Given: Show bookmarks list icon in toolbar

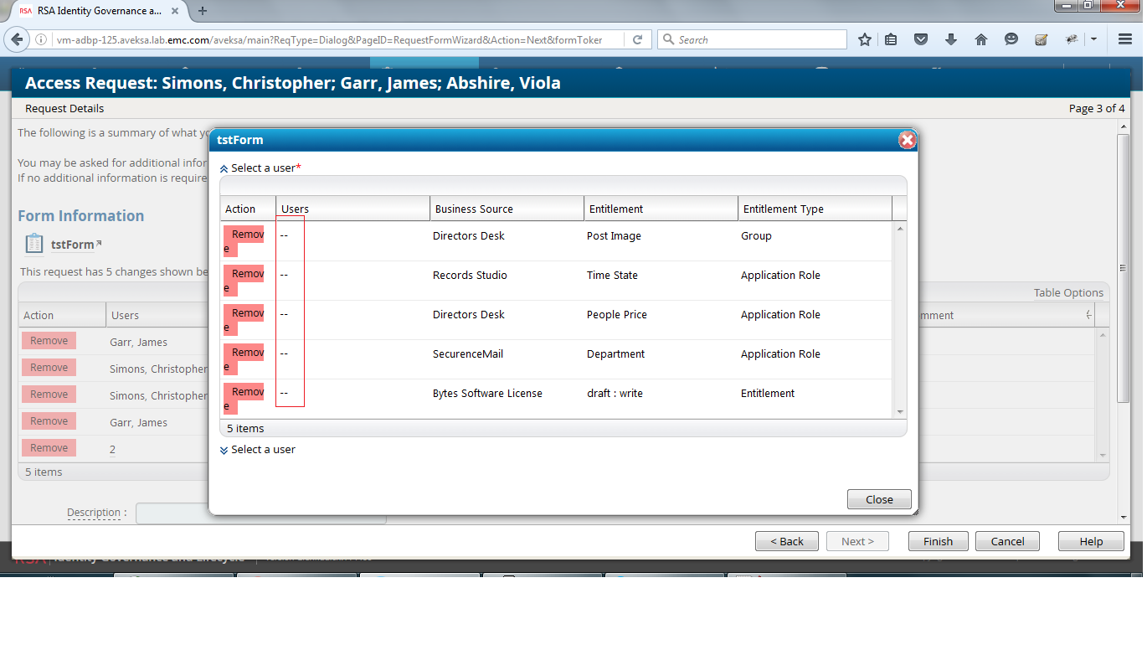Looking at the screenshot, I should tap(891, 39).
